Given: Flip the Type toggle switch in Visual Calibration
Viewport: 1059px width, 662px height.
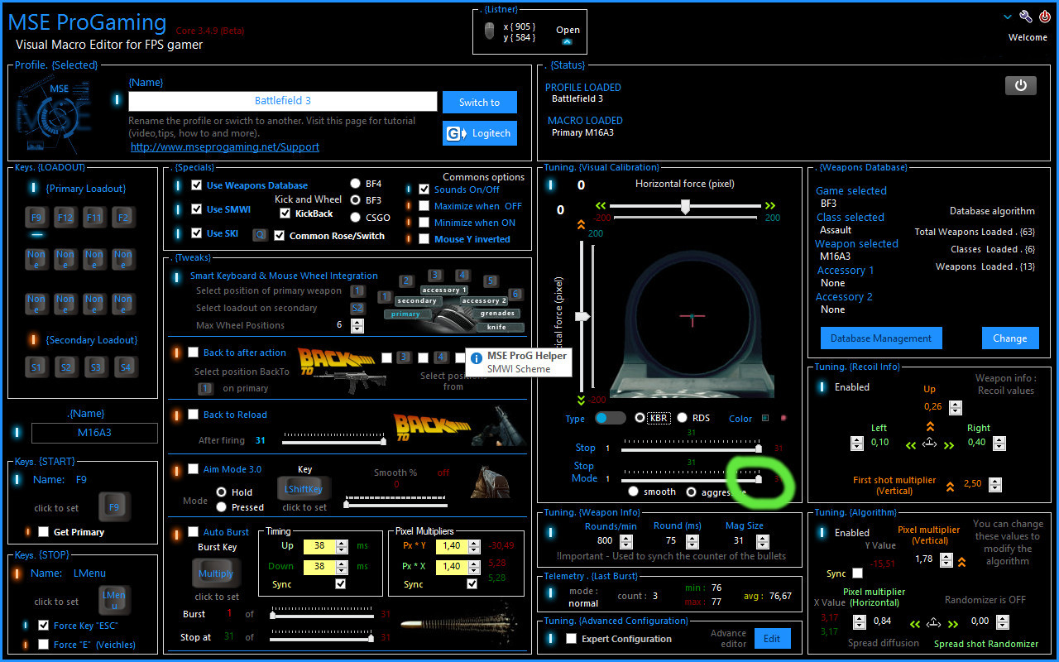Looking at the screenshot, I should 611,418.
